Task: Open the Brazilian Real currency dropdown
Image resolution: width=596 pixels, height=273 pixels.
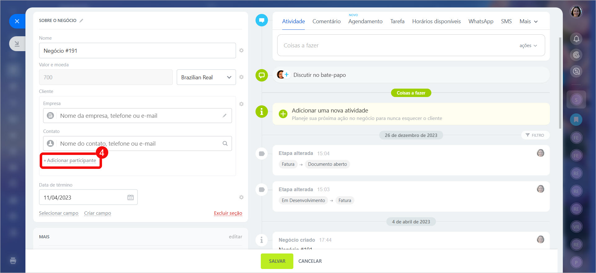Action: coord(206,77)
